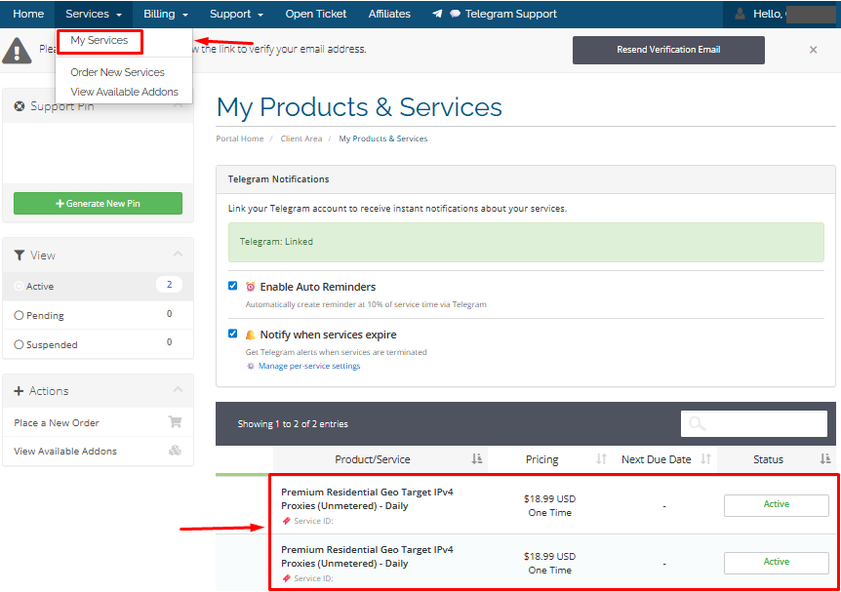The image size is (841, 592).
Task: Click the user profile icon near Hello
Action: [x=739, y=15]
